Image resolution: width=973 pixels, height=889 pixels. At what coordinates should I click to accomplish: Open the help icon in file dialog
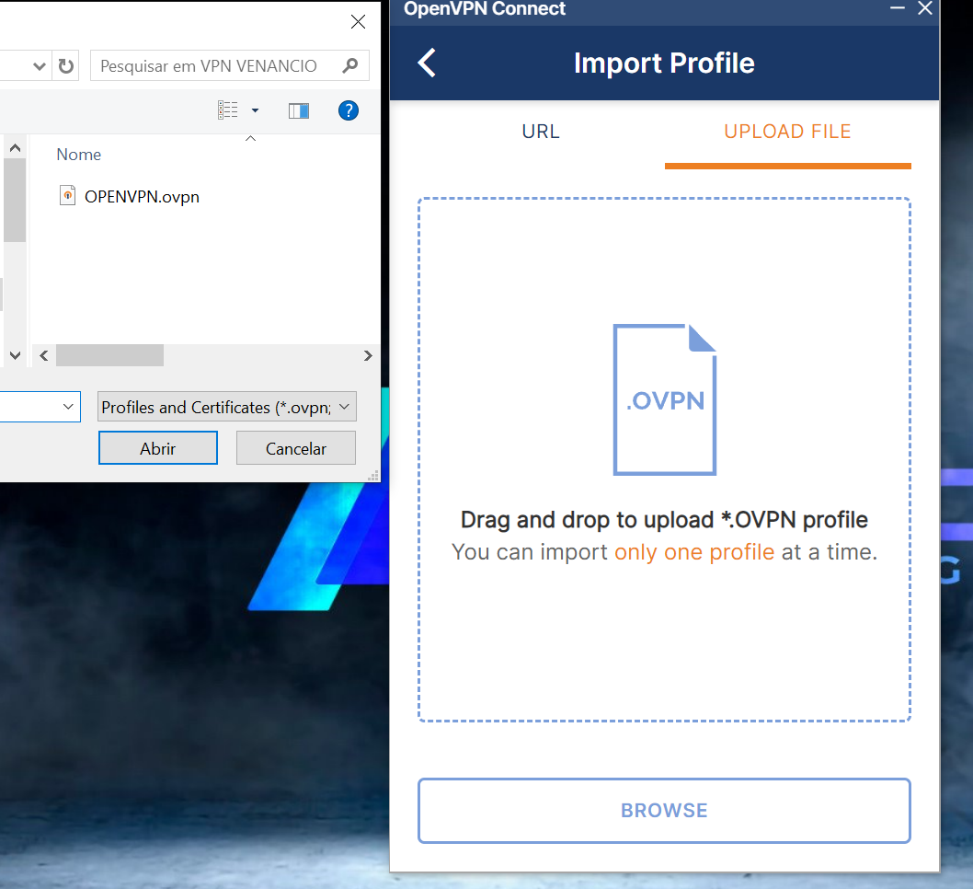(x=349, y=110)
